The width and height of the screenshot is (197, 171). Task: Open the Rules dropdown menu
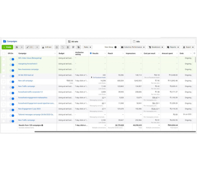(88, 47)
